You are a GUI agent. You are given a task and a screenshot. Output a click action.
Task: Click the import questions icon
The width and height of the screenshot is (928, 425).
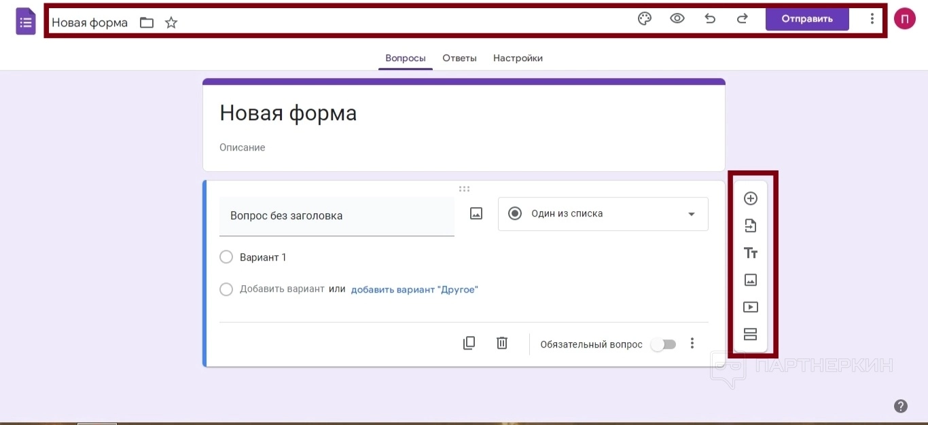point(750,226)
